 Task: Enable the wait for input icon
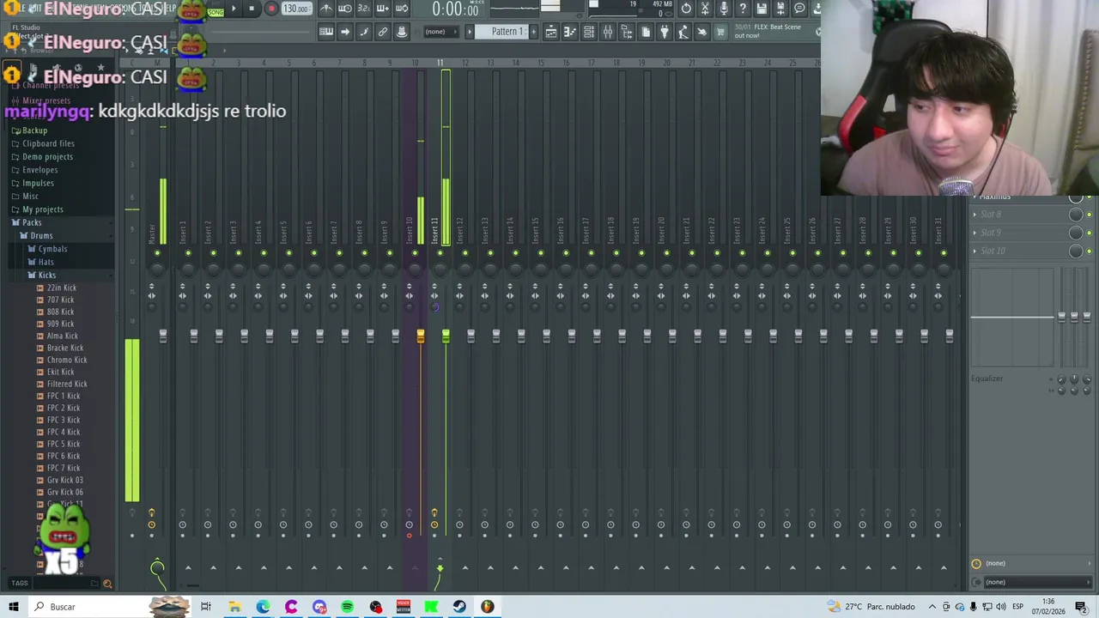coord(345,9)
